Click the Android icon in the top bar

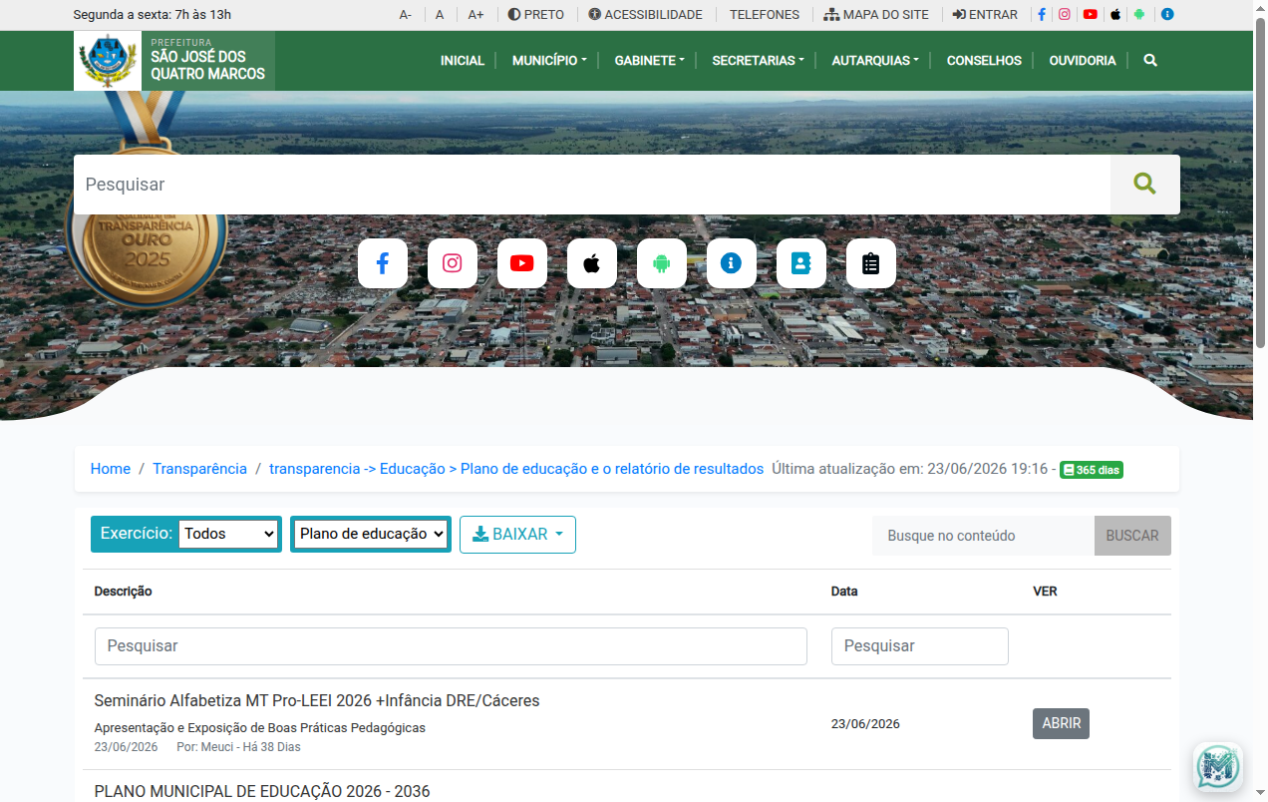(x=1139, y=15)
